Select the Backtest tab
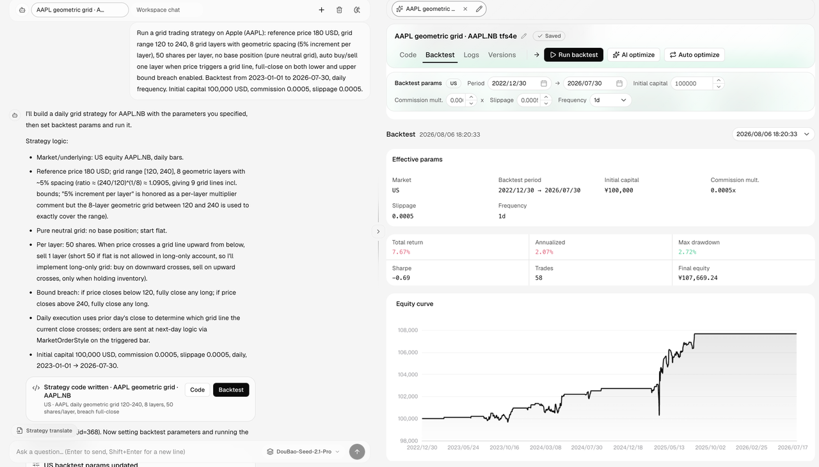This screenshot has height=467, width=819. pos(440,55)
